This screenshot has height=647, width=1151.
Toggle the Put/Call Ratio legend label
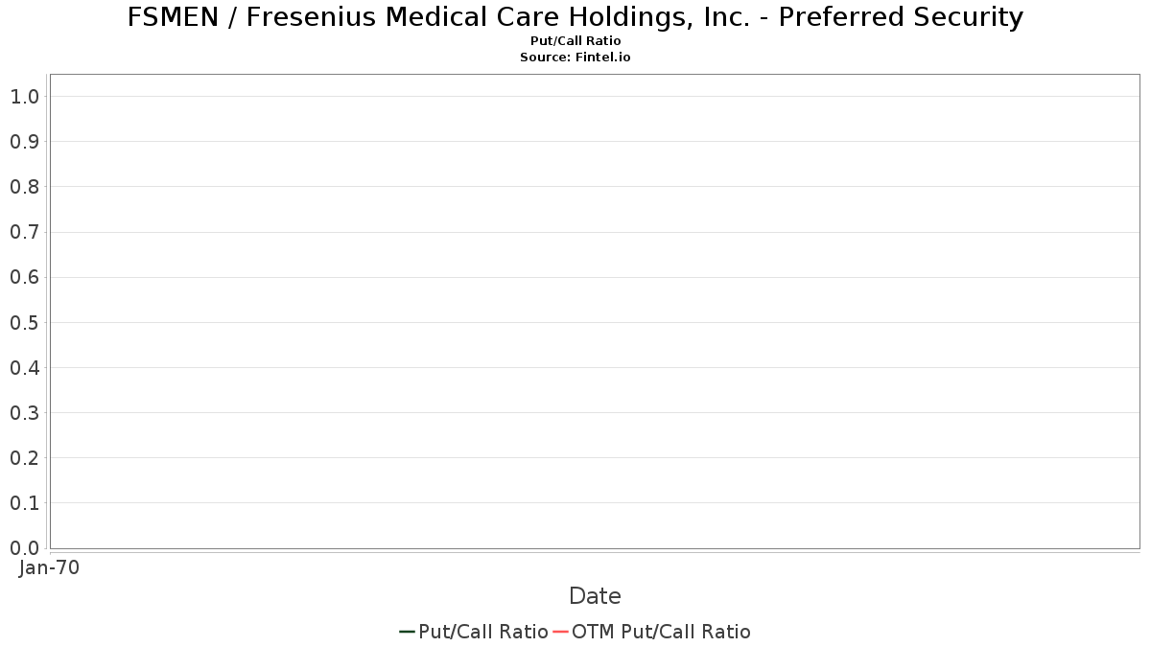(x=483, y=632)
